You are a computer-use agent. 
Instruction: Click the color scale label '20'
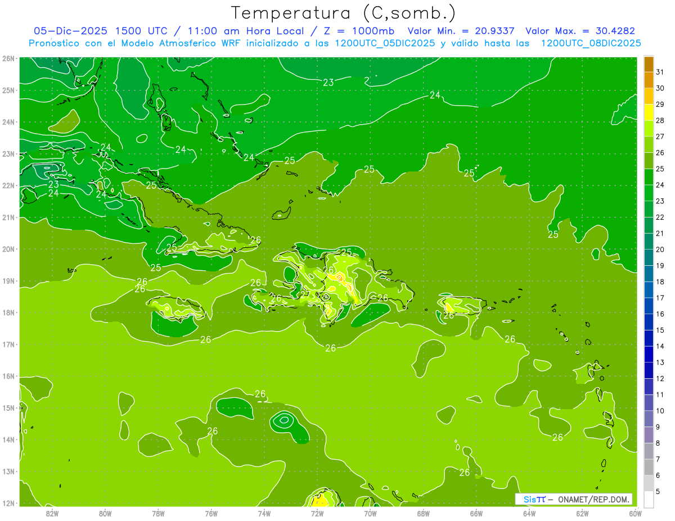[x=660, y=250]
